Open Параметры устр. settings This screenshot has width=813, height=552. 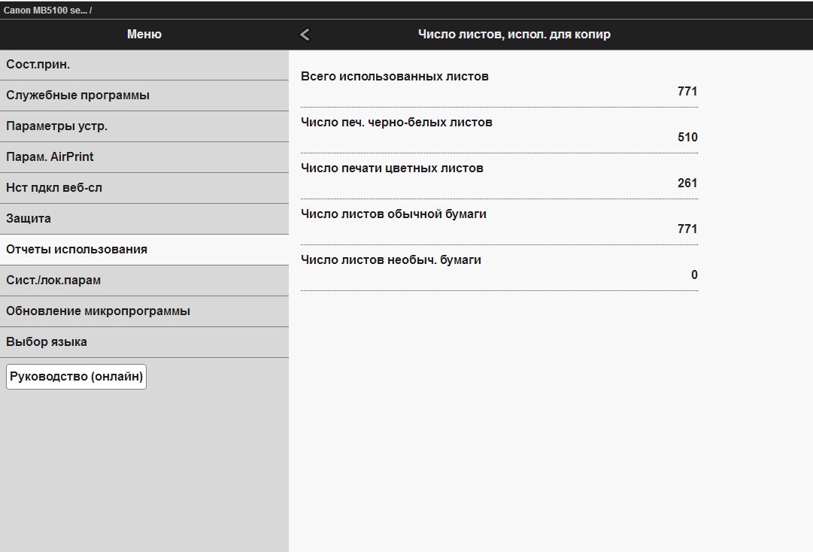click(x=144, y=126)
